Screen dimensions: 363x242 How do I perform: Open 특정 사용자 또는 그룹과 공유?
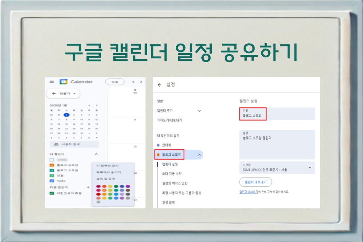[181, 193]
